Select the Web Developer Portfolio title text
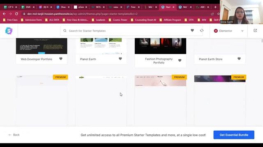The image size is (263, 147). (37, 59)
